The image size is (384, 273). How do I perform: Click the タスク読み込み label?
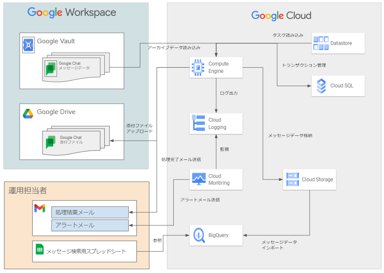[288, 35]
